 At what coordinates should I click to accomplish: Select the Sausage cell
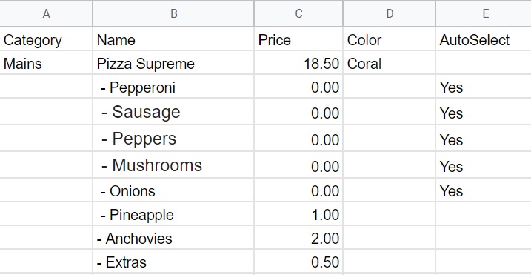coord(173,112)
